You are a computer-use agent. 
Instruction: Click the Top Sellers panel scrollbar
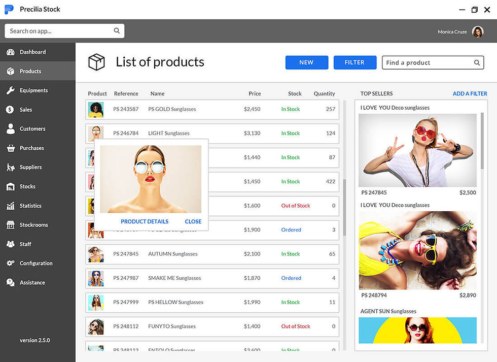click(482, 141)
